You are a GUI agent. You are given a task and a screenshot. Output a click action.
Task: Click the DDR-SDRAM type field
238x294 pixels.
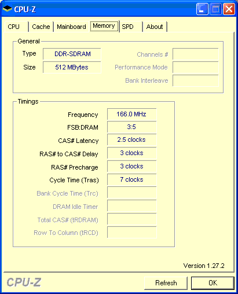pos(72,54)
